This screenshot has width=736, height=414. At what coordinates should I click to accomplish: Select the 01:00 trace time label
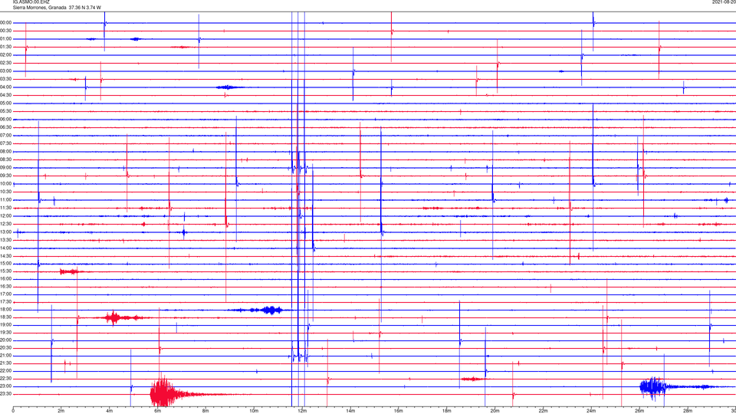(6, 39)
